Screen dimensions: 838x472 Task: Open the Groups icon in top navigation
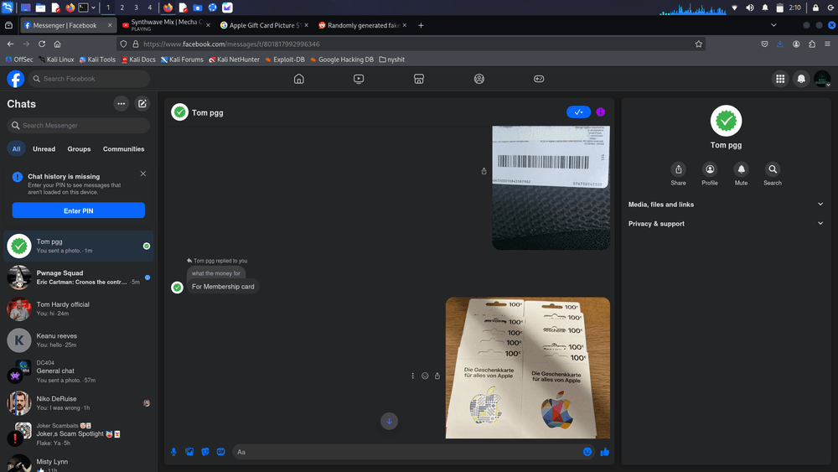478,79
